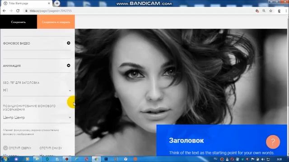Image resolution: width=289 pixels, height=162 pixels.
Task: Expand the АНИМАЦИЯ section
Action: 69,65
